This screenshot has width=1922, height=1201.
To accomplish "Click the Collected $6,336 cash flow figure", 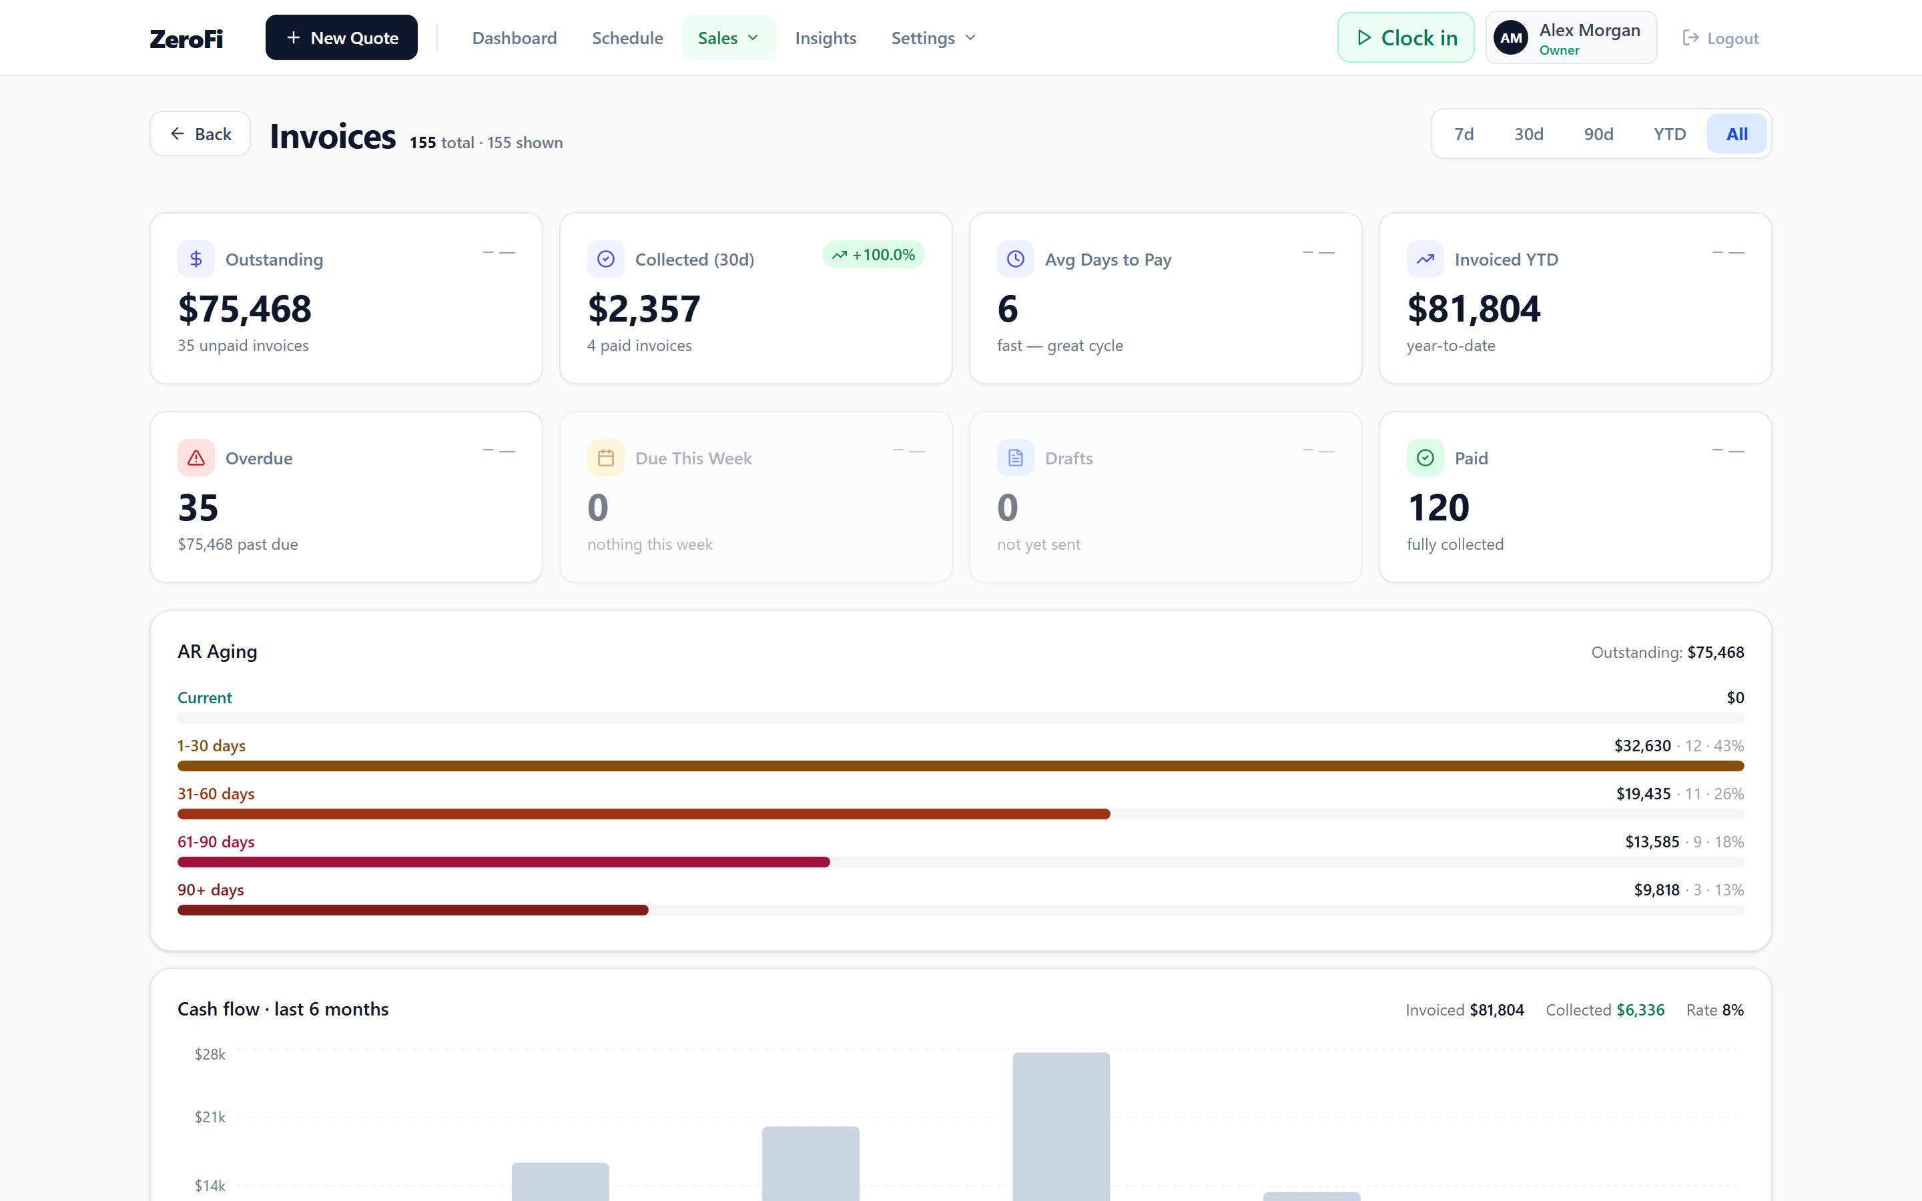I will [x=1604, y=1010].
